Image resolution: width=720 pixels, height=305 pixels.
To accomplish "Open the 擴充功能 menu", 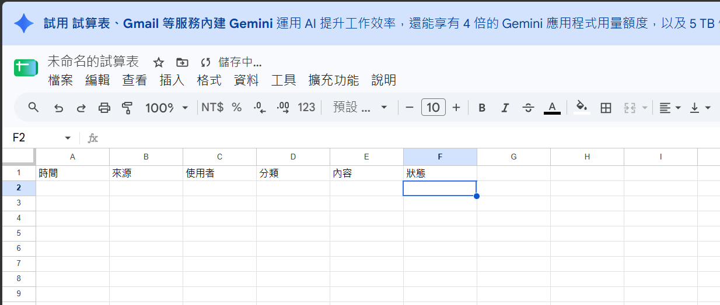I will tap(334, 80).
